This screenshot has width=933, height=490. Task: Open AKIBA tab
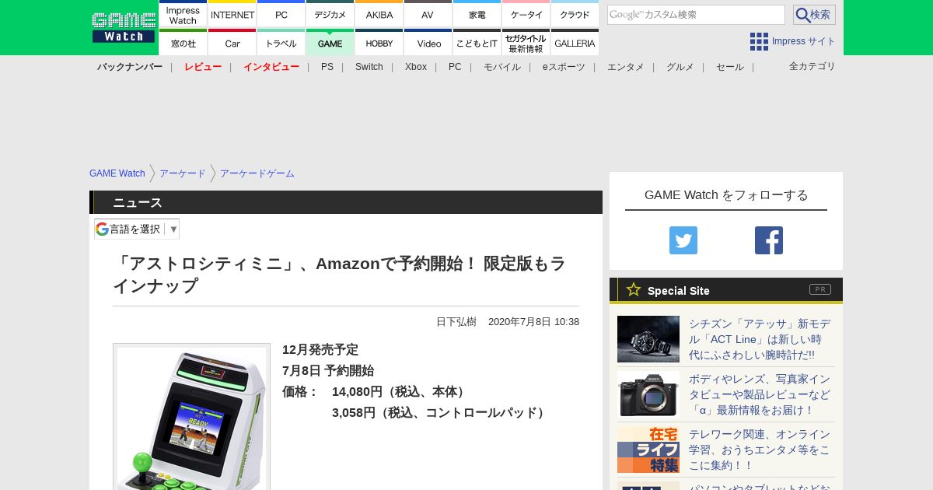(379, 14)
